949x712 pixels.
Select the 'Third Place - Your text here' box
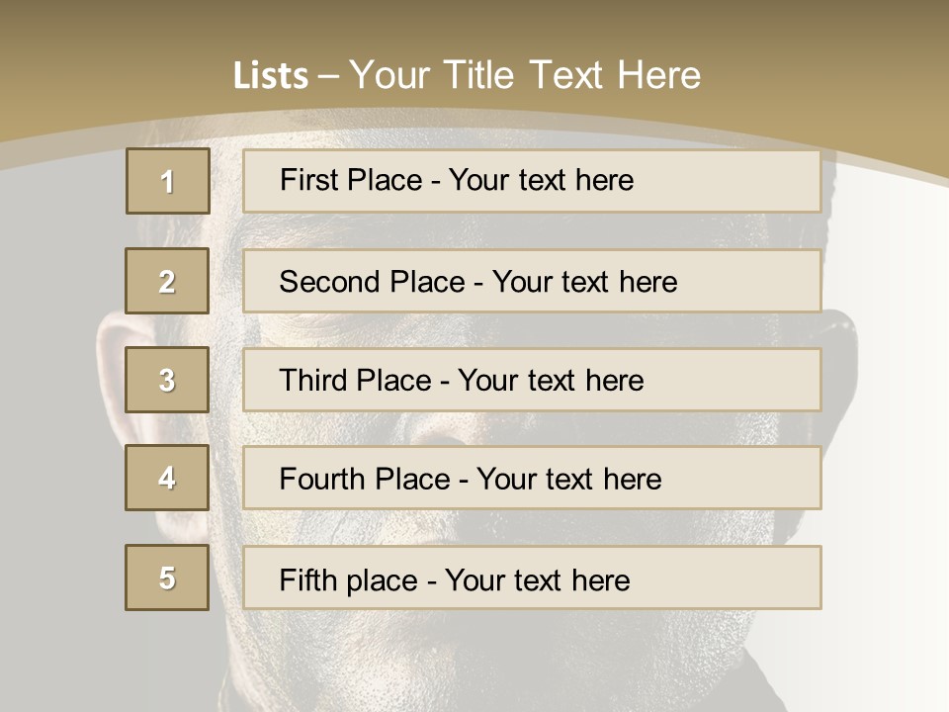(532, 380)
